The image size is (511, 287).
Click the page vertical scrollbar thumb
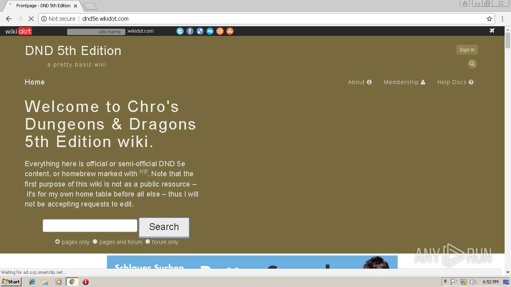(x=508, y=41)
